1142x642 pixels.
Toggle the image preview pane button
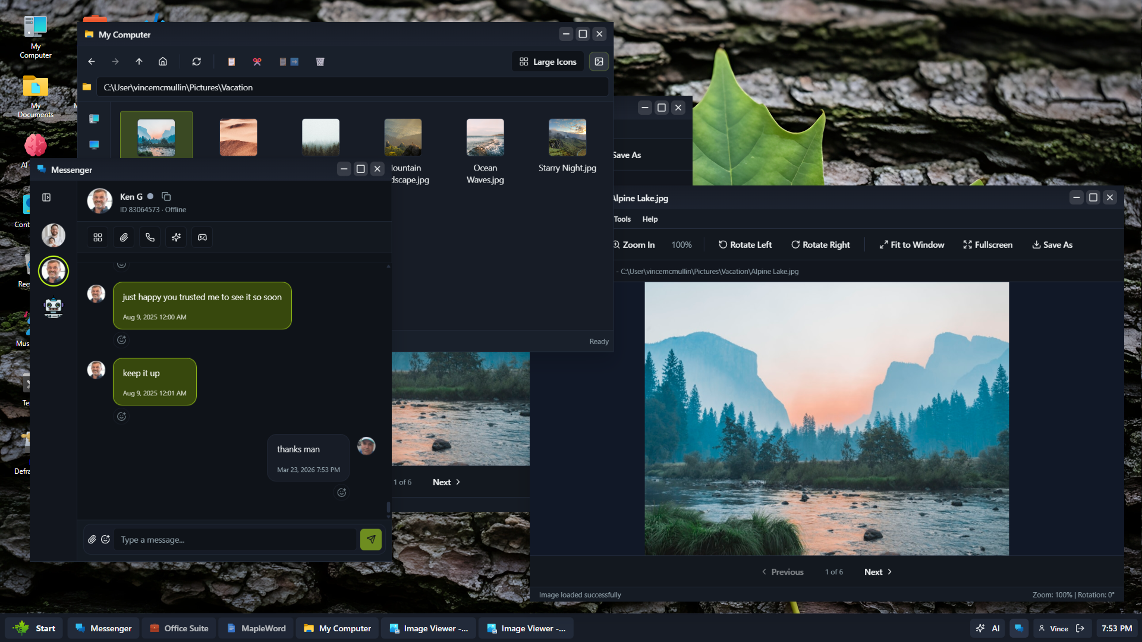click(x=599, y=62)
